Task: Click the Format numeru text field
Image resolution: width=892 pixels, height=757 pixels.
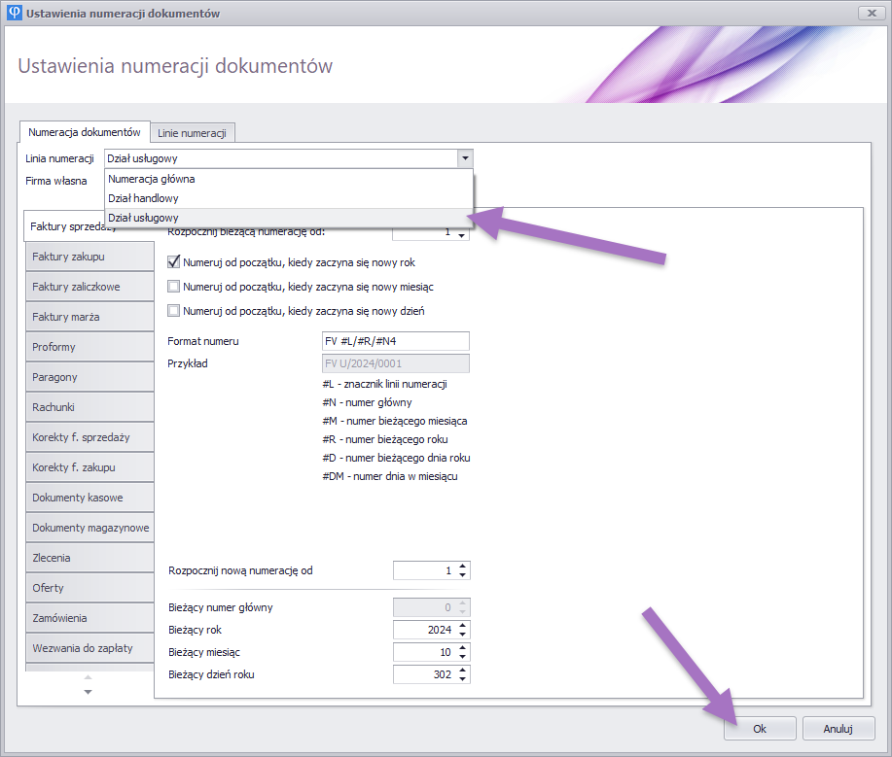Action: [395, 341]
